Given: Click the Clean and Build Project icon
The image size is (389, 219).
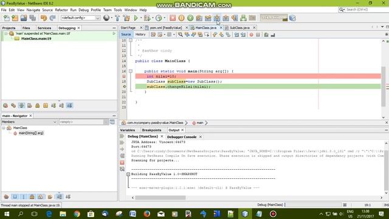Looking at the screenshot, I should (126, 18).
